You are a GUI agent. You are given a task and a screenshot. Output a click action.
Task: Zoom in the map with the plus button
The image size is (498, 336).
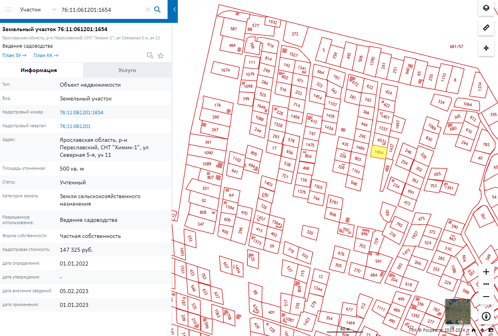(486, 272)
